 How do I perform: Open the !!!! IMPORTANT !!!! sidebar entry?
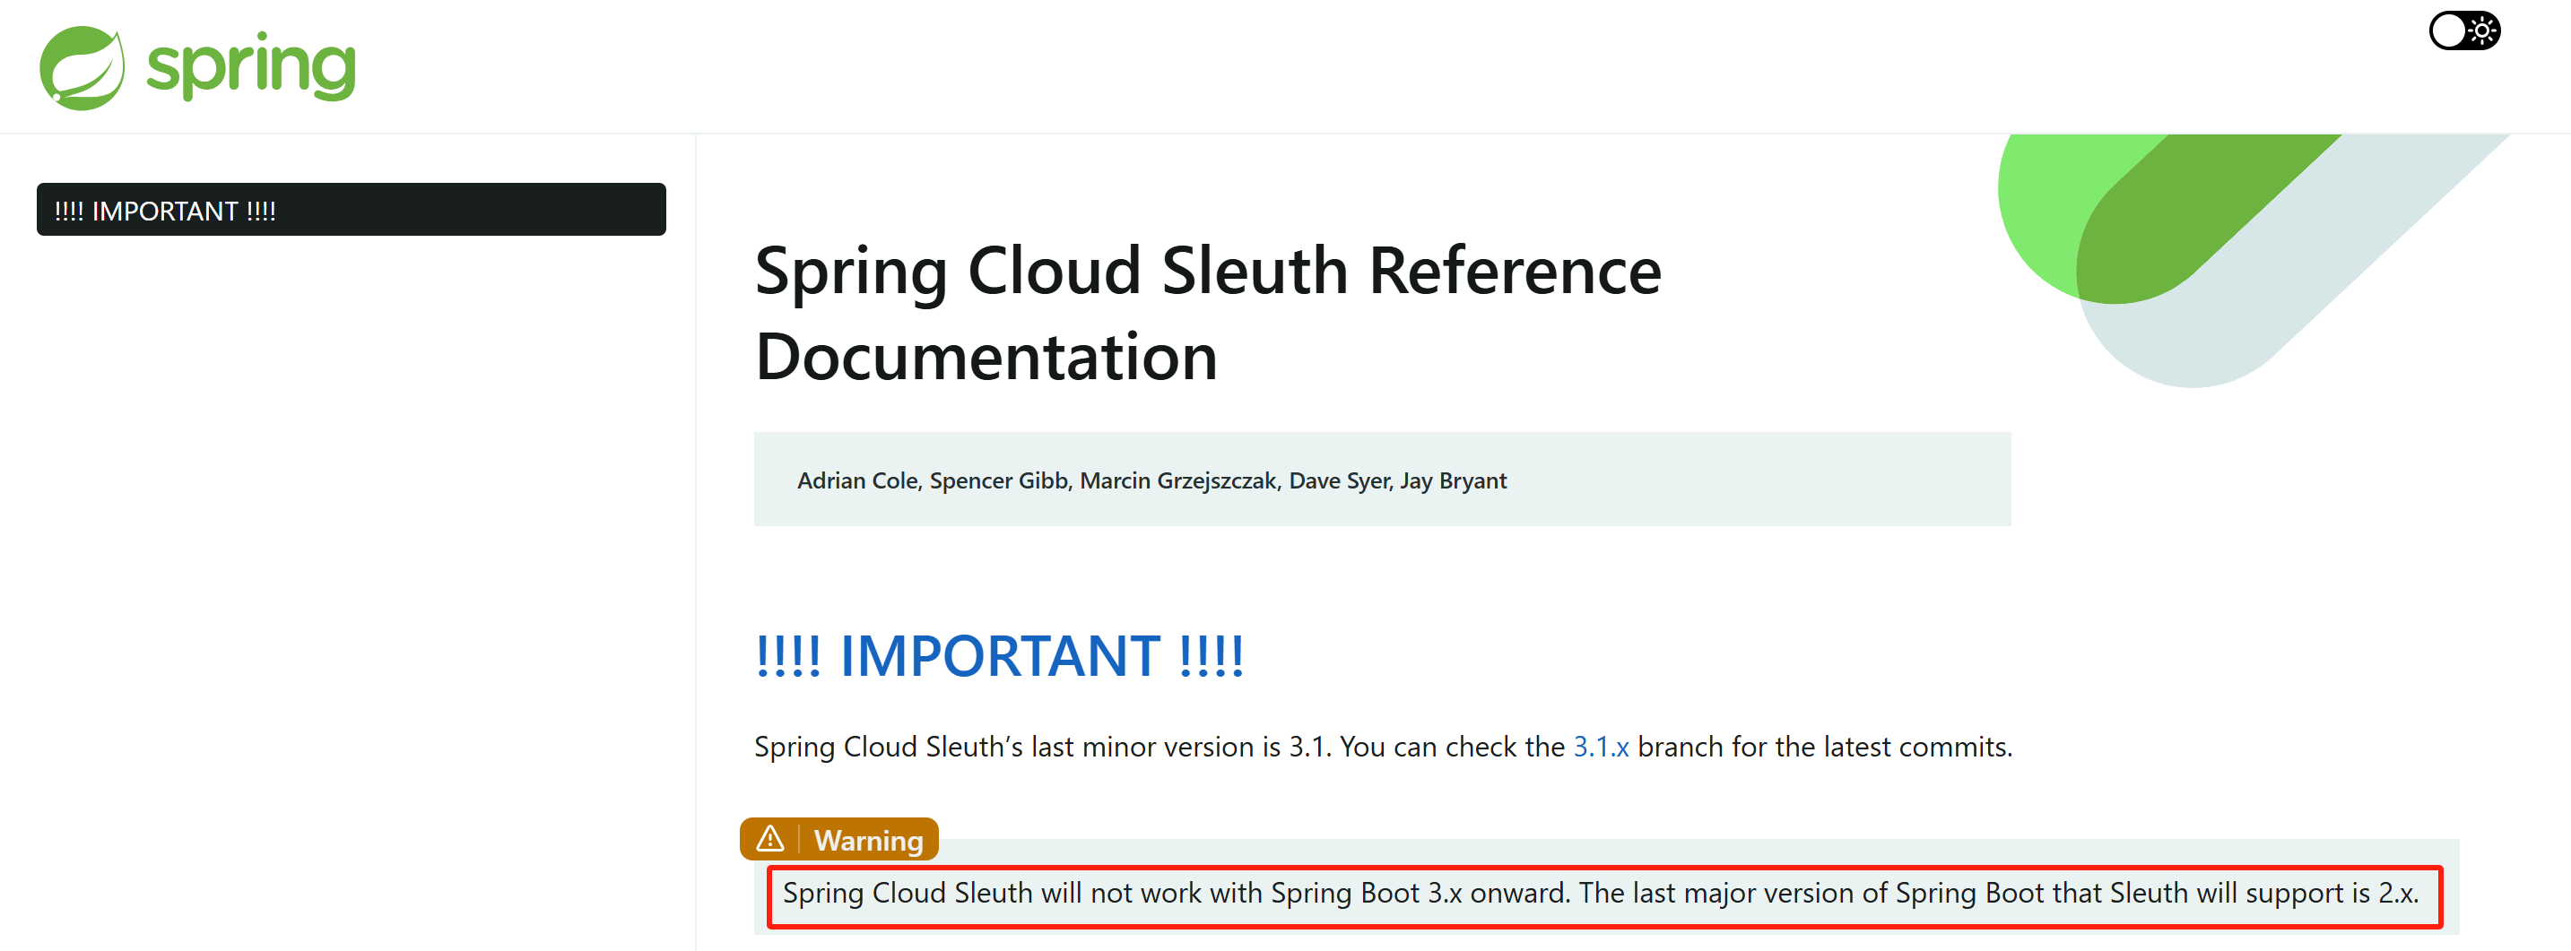click(x=352, y=210)
